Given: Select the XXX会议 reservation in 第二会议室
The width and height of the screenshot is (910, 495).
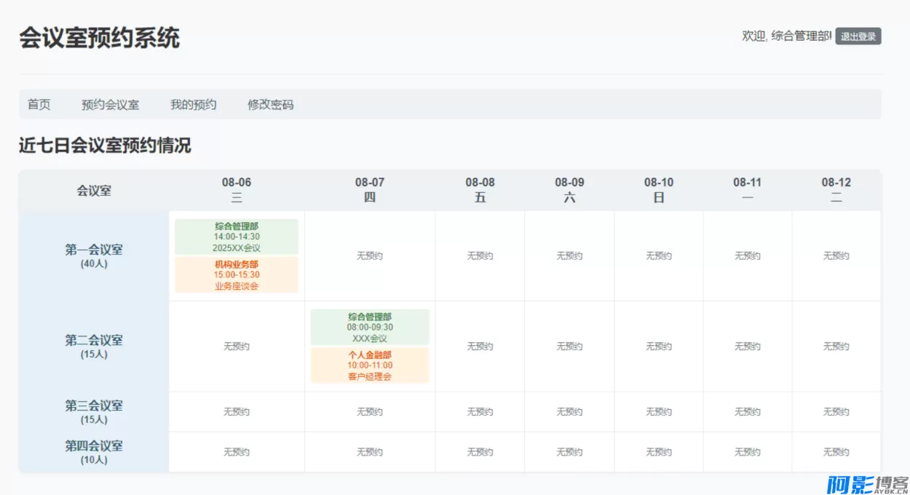Looking at the screenshot, I should coord(370,327).
